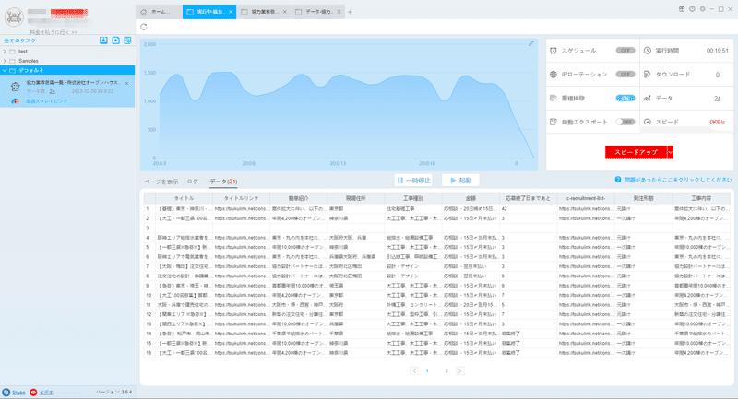Go to the previous results page arrow
738x399 pixels.
point(414,370)
